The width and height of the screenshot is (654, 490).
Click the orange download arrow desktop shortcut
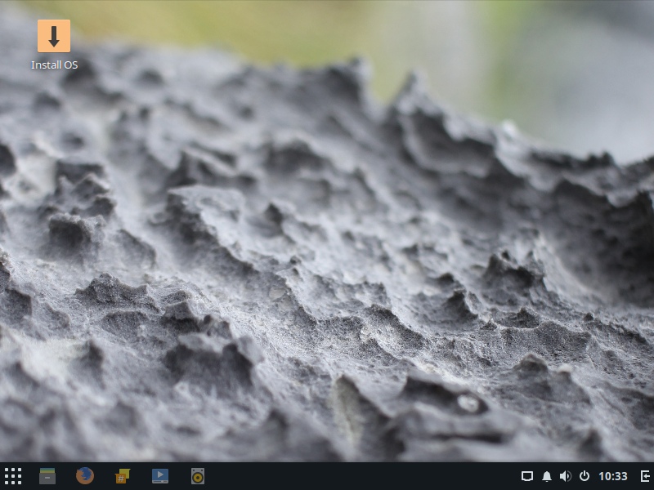[x=54, y=36]
